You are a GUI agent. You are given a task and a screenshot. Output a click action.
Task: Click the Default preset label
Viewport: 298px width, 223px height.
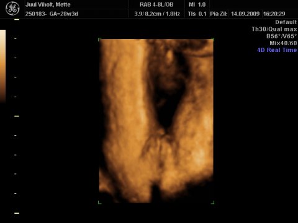286,22
